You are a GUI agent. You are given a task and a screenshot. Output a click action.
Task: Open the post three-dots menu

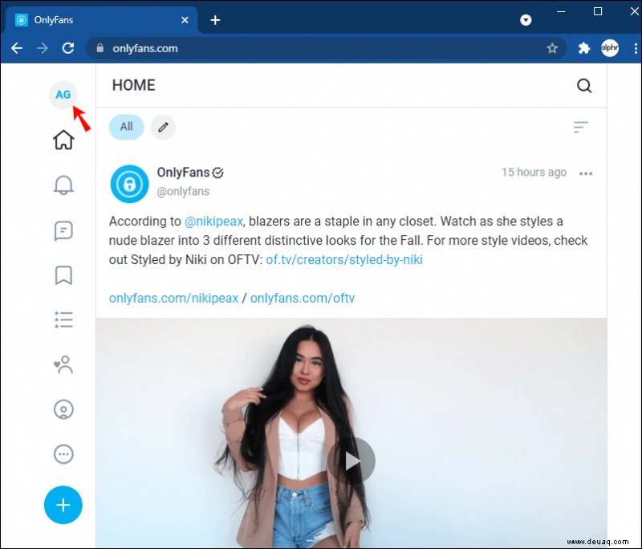(x=586, y=173)
